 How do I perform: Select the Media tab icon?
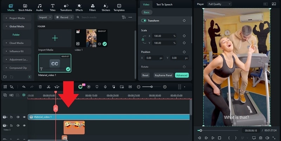[x=11, y=8]
